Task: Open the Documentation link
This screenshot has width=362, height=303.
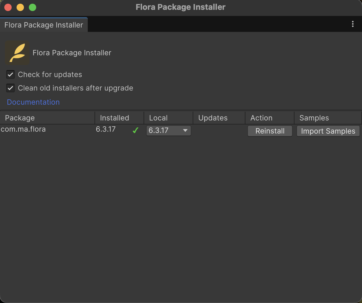Action: (x=33, y=102)
